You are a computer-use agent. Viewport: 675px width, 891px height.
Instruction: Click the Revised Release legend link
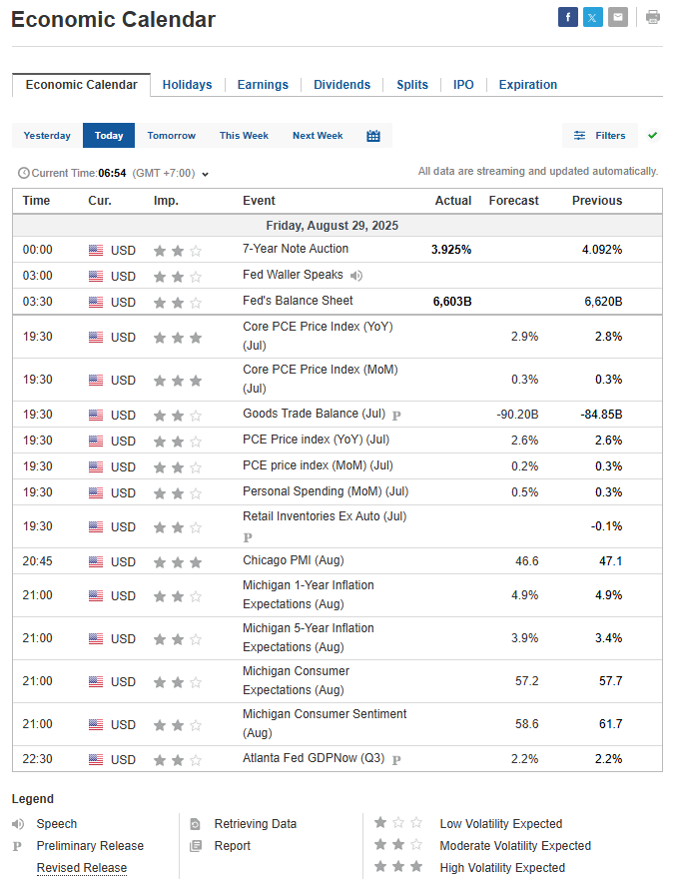pyautogui.click(x=82, y=868)
